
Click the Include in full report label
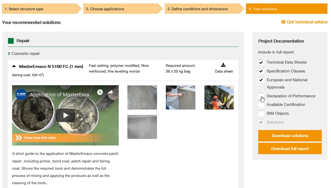click(x=276, y=52)
